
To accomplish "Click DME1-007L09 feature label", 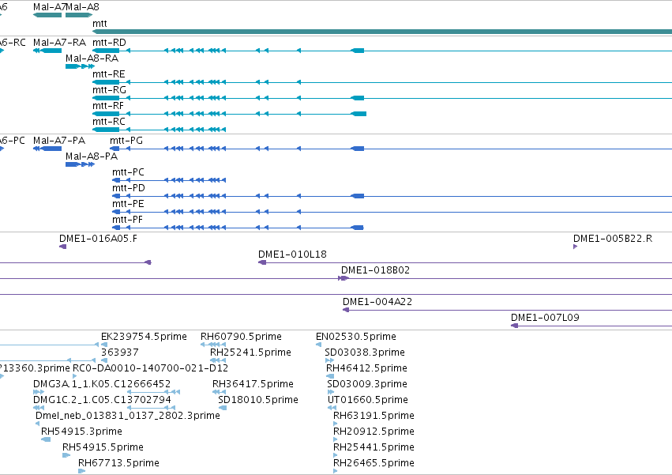I will tap(545, 318).
